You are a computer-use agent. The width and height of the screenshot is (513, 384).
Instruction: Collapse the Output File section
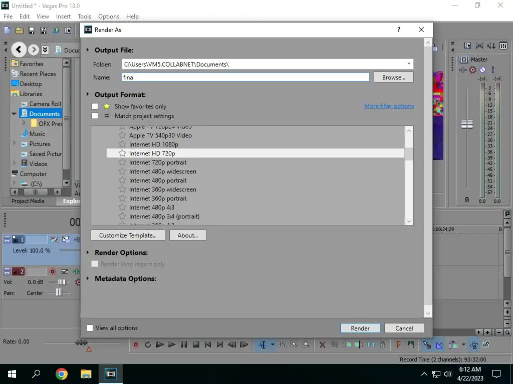click(x=88, y=50)
